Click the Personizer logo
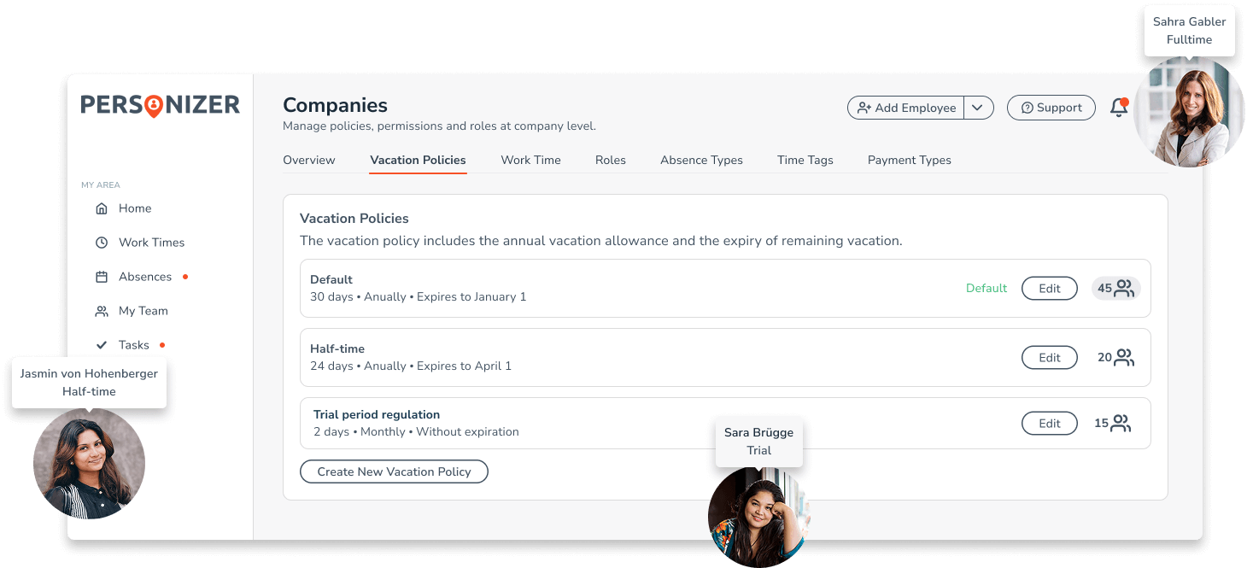Screen dimensions: 1247x568 pos(159,104)
